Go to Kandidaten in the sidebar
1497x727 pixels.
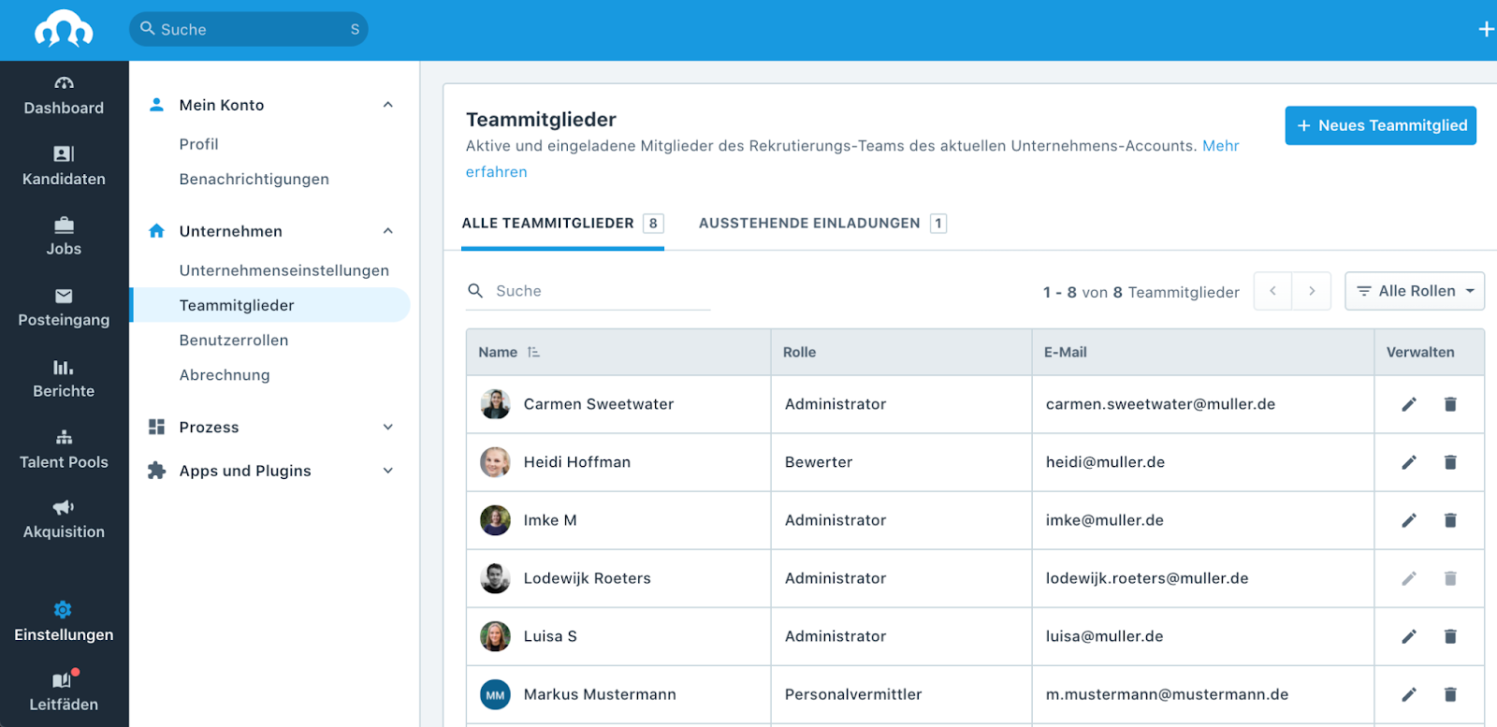coord(64,167)
